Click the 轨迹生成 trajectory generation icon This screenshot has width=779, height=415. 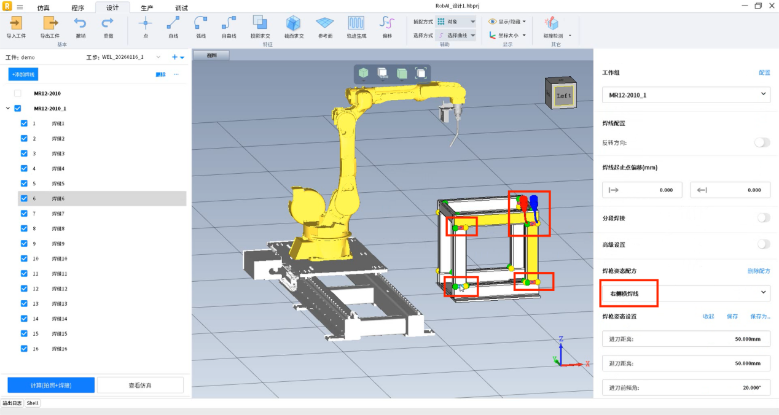pos(356,24)
